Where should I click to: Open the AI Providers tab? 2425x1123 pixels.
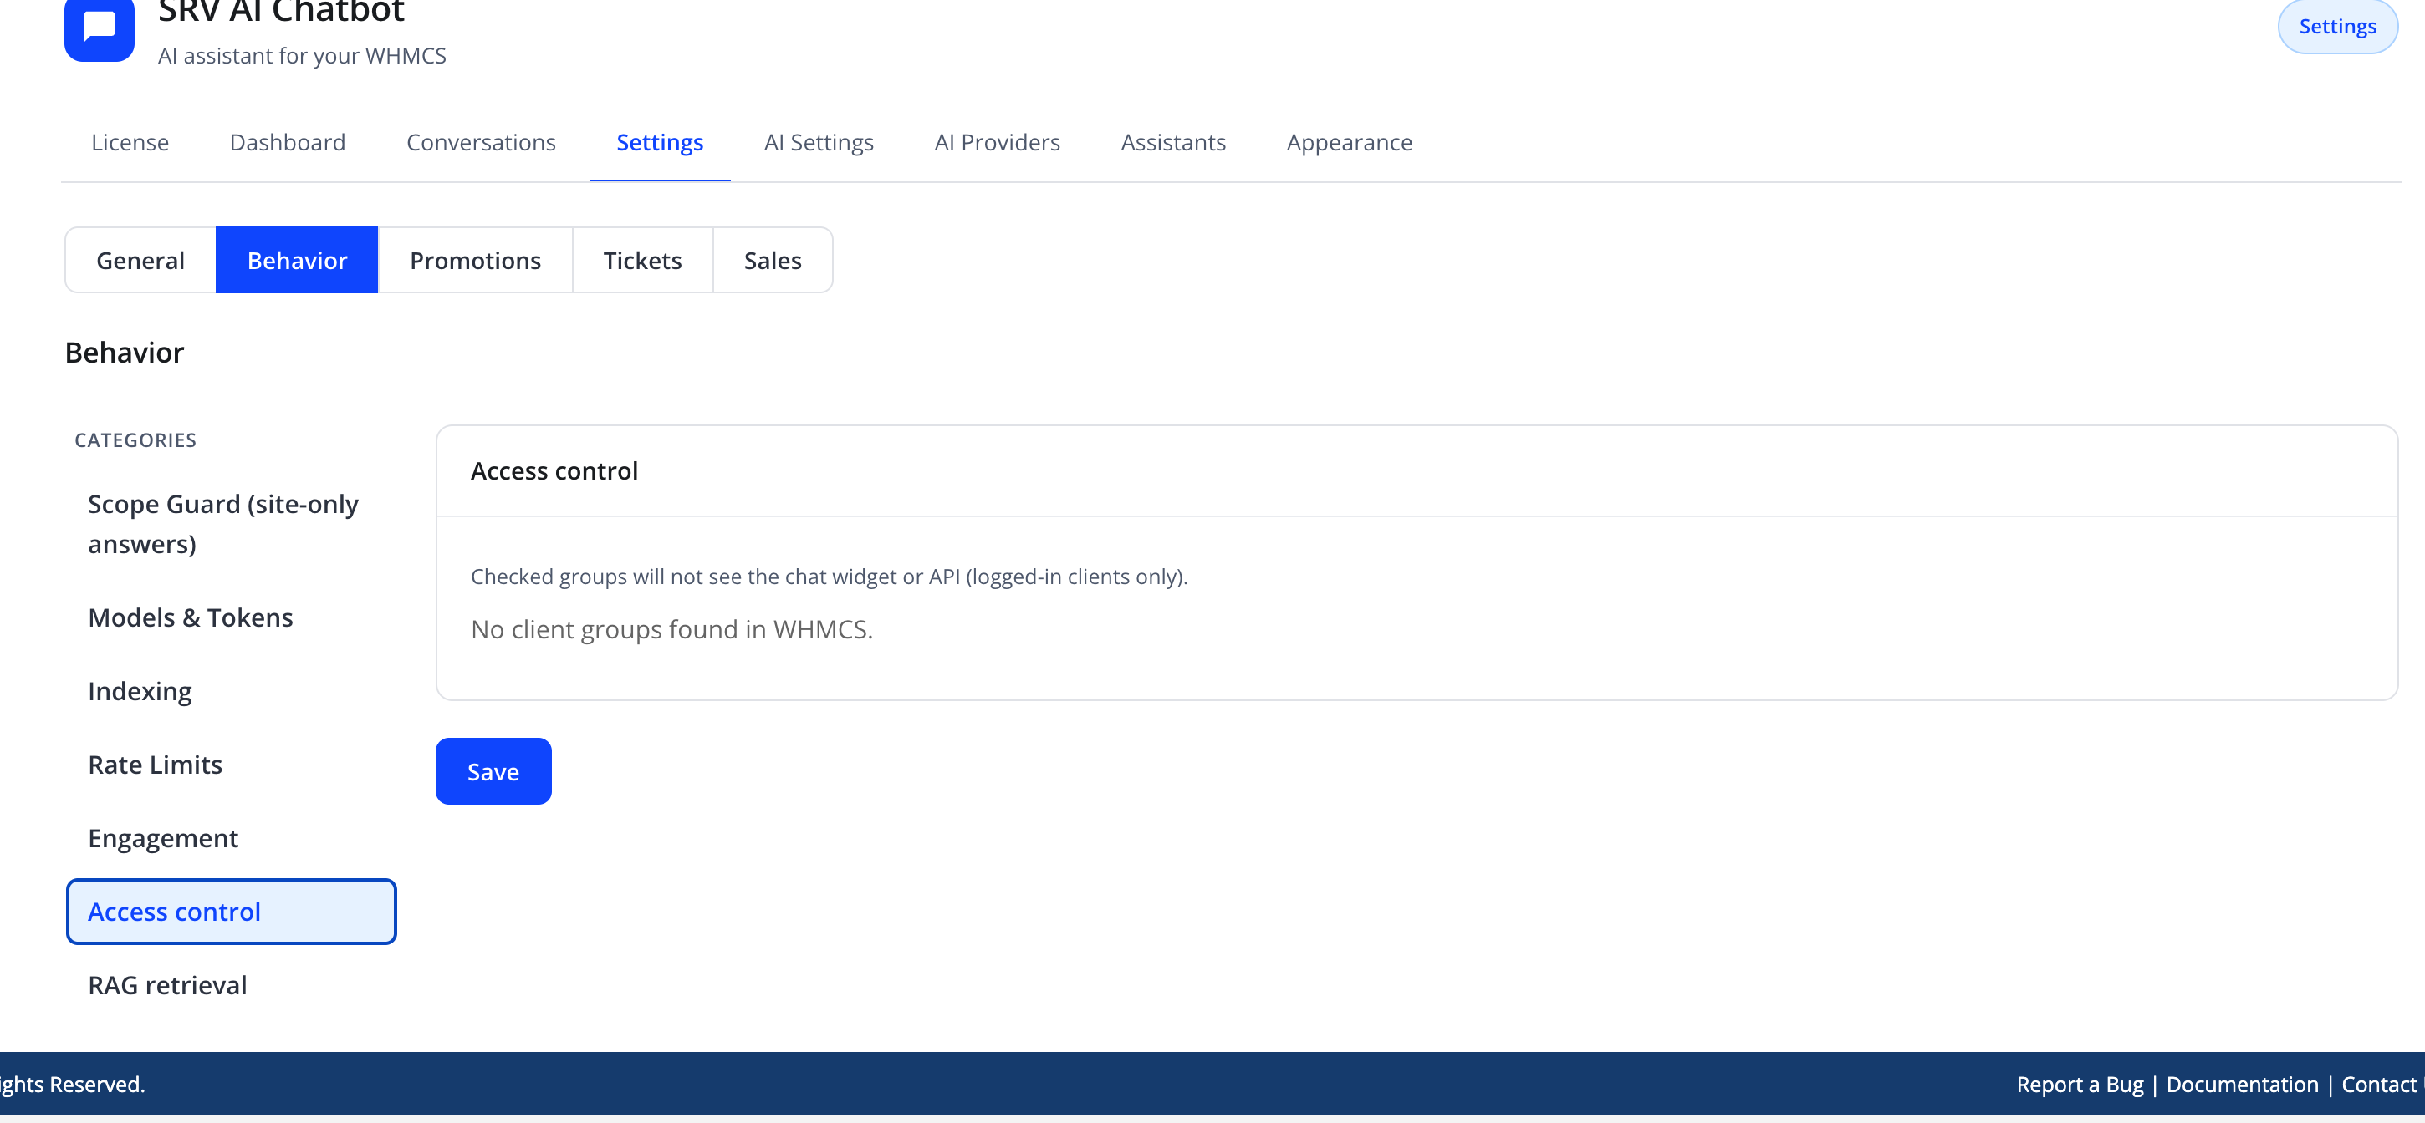(x=997, y=142)
